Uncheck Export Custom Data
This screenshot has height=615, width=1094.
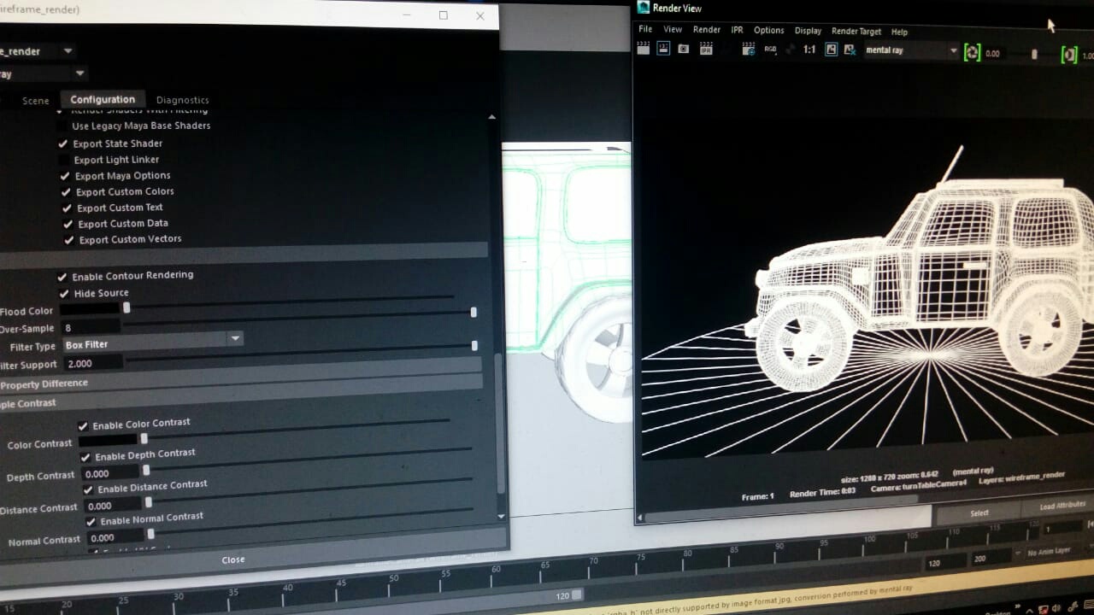(x=68, y=224)
